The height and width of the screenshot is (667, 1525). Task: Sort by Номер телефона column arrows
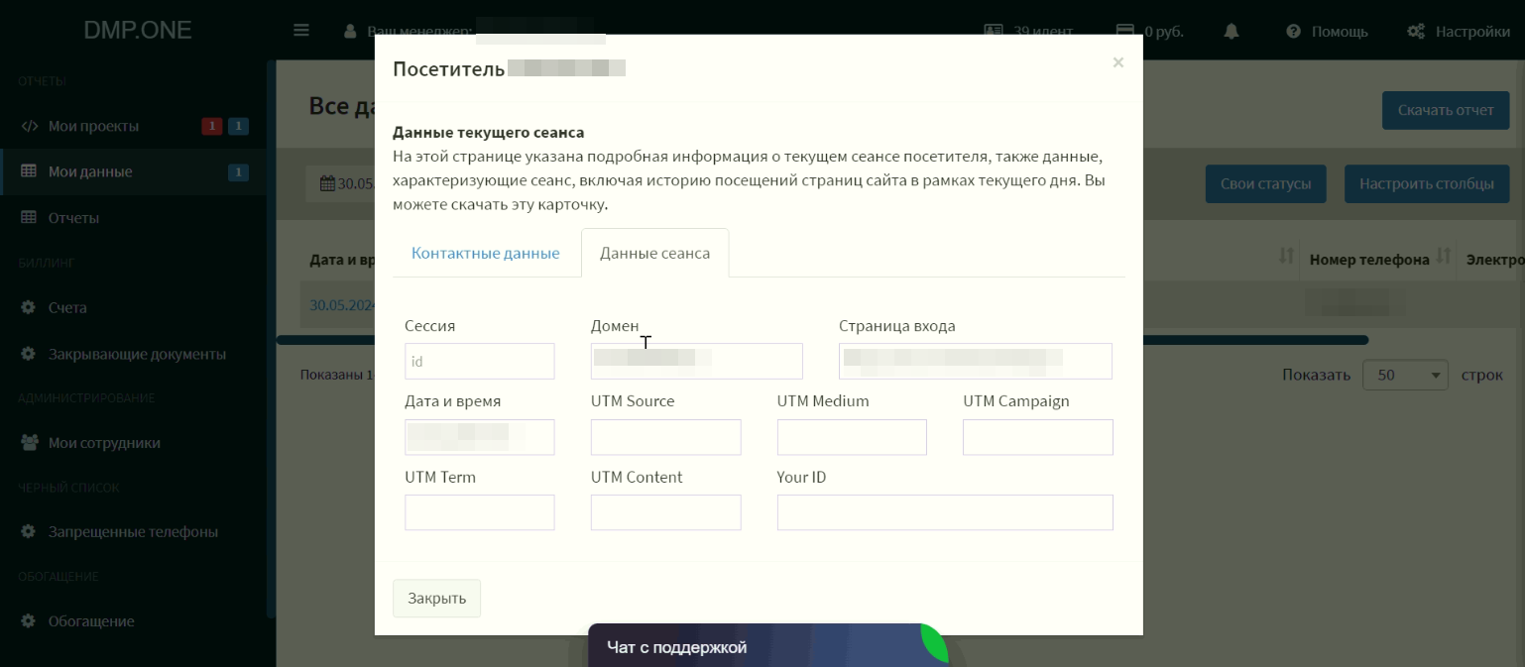(1444, 259)
